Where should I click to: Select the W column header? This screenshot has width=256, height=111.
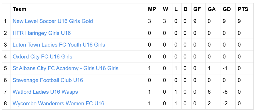166,9
